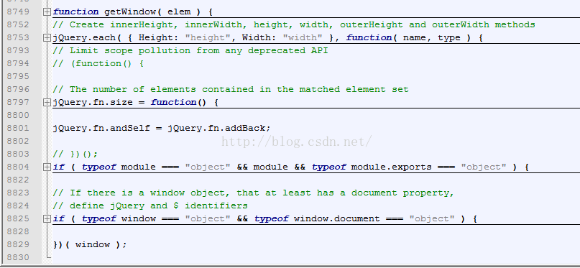Click the comment 'If there is a window object'
Image resolution: width=580 pixels, height=268 pixels.
coord(254,193)
